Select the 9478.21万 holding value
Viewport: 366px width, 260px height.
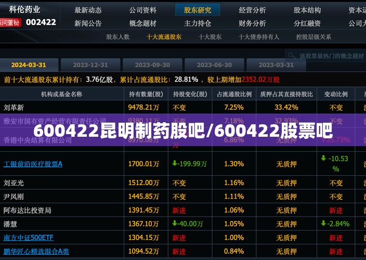coord(143,107)
